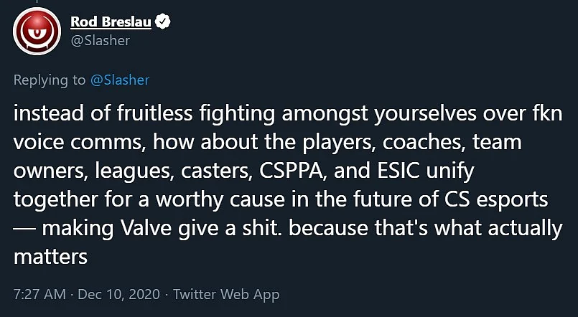Screen dimensions: 578x317
Task: Click the word 'casters' in the tweet
Action: coord(217,171)
